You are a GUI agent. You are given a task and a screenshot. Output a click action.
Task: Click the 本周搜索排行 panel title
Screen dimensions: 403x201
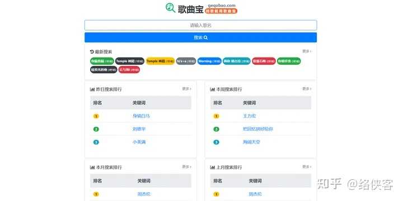(229, 89)
